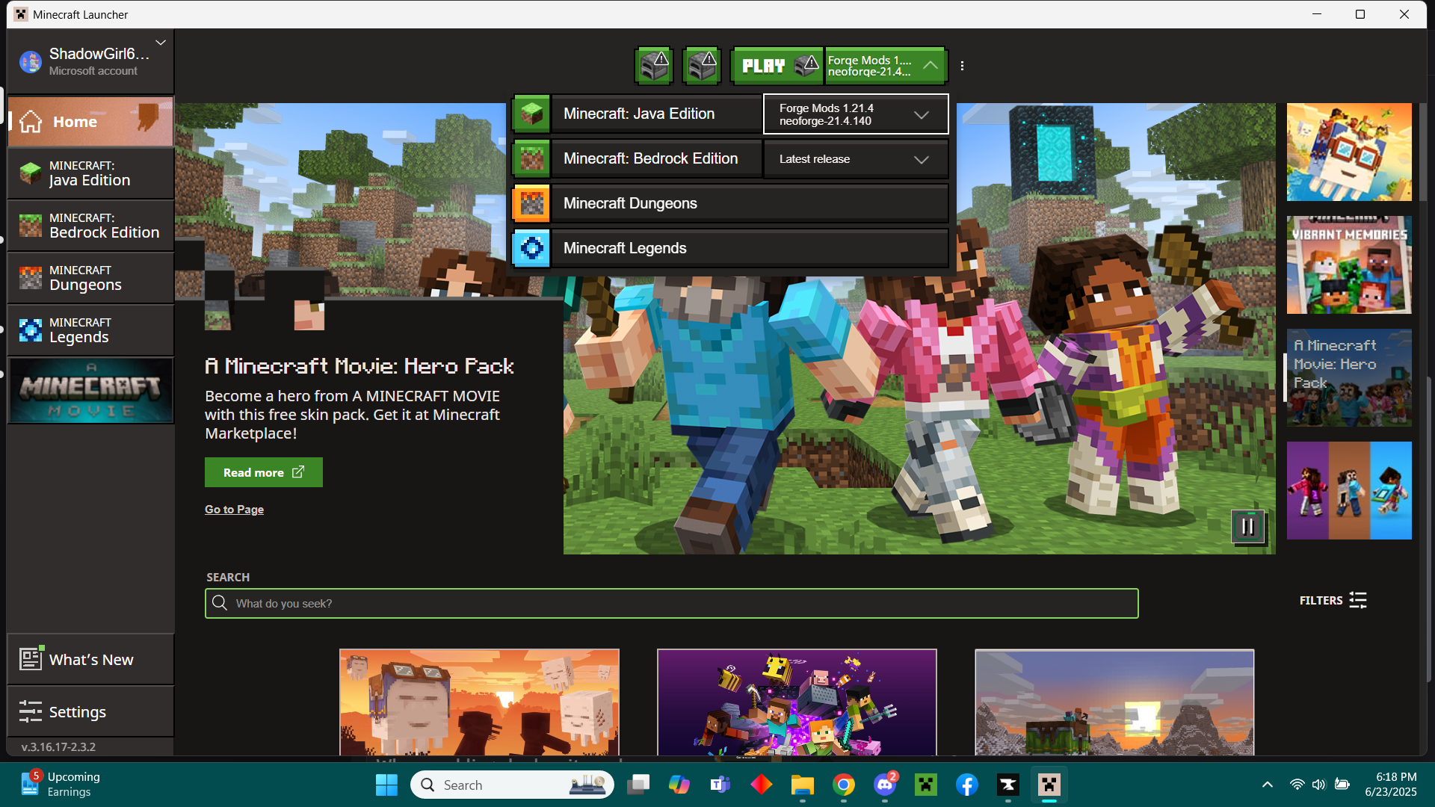Open Discord from the Windows taskbar
1435x807 pixels.
point(885,785)
